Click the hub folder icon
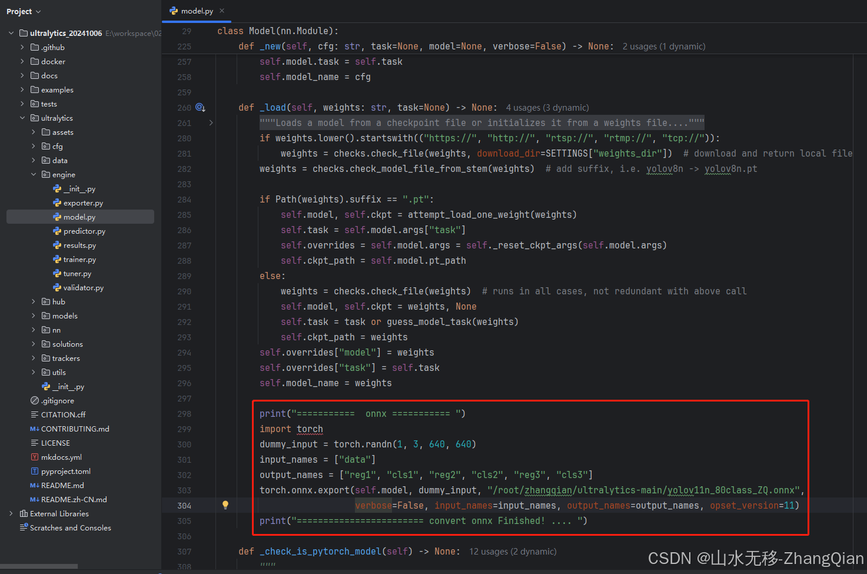 [x=46, y=301]
